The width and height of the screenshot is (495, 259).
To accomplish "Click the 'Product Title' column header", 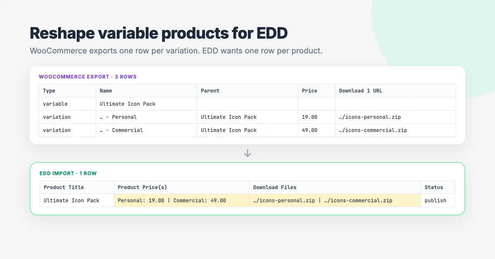I will tap(77, 187).
